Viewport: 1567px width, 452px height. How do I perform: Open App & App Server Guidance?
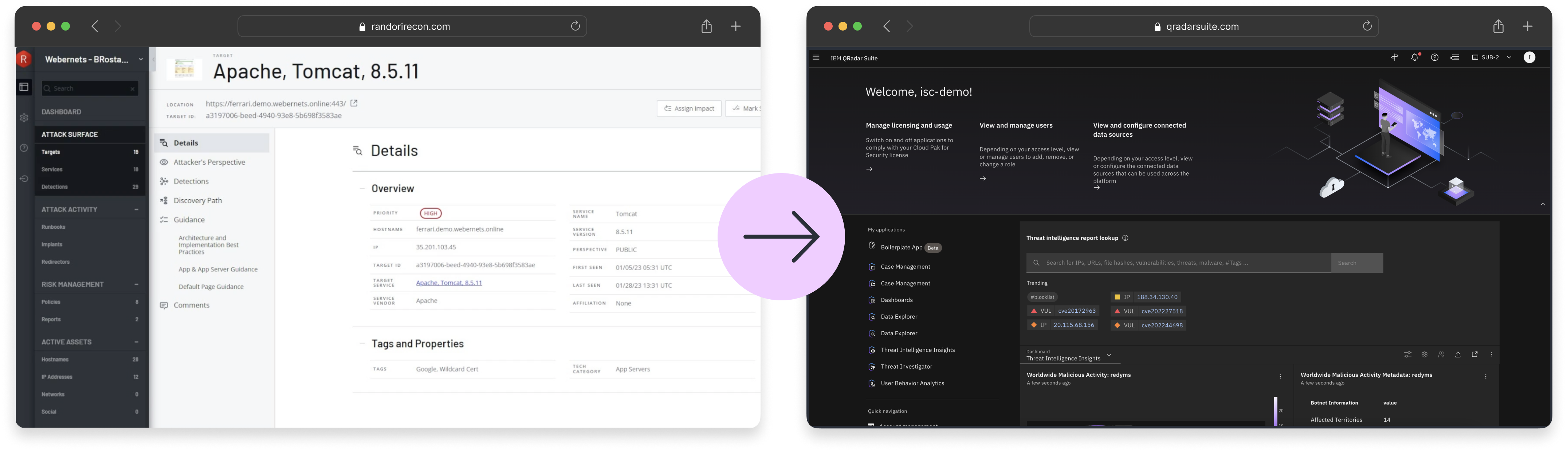pos(218,269)
